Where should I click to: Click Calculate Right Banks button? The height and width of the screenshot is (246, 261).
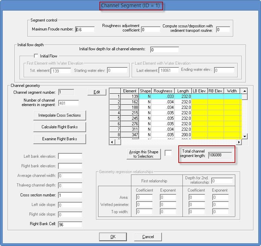59,127
